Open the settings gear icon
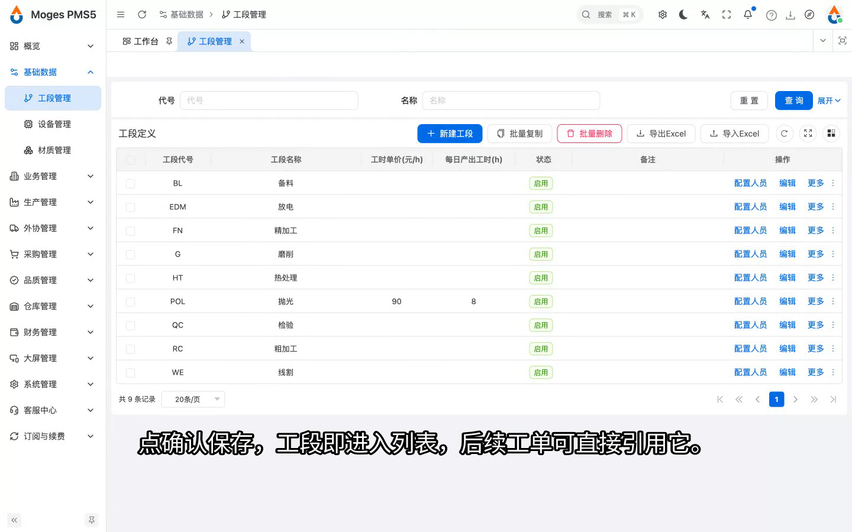This screenshot has width=852, height=532. [663, 15]
